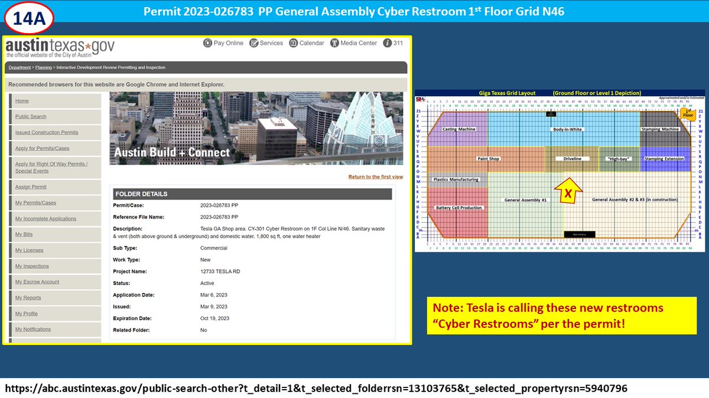Go to Home in sidebar
This screenshot has height=398, width=709.
22,101
